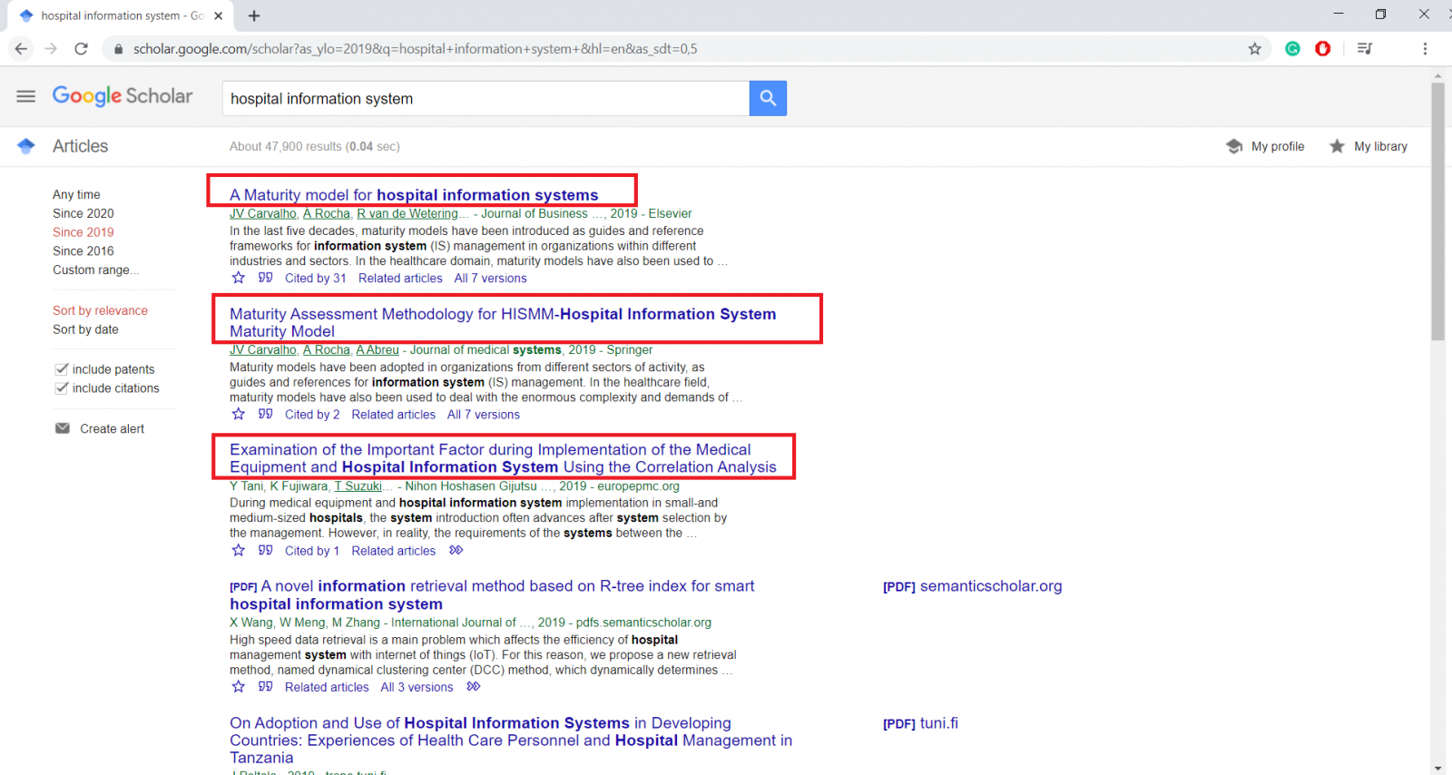Bookmark this page with the star icon
1452x775 pixels.
point(1255,49)
